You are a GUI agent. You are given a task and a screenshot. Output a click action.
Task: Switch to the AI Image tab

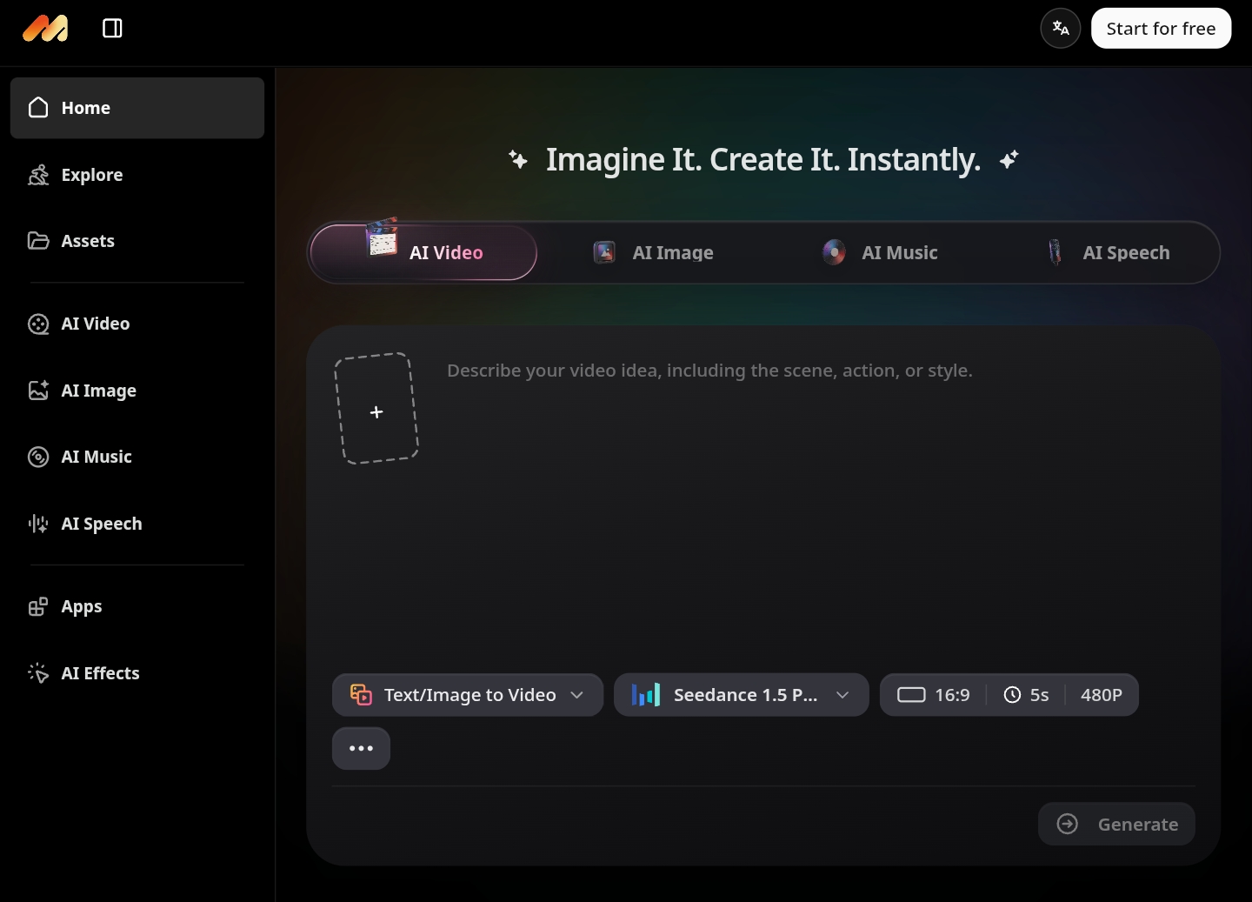[653, 252]
